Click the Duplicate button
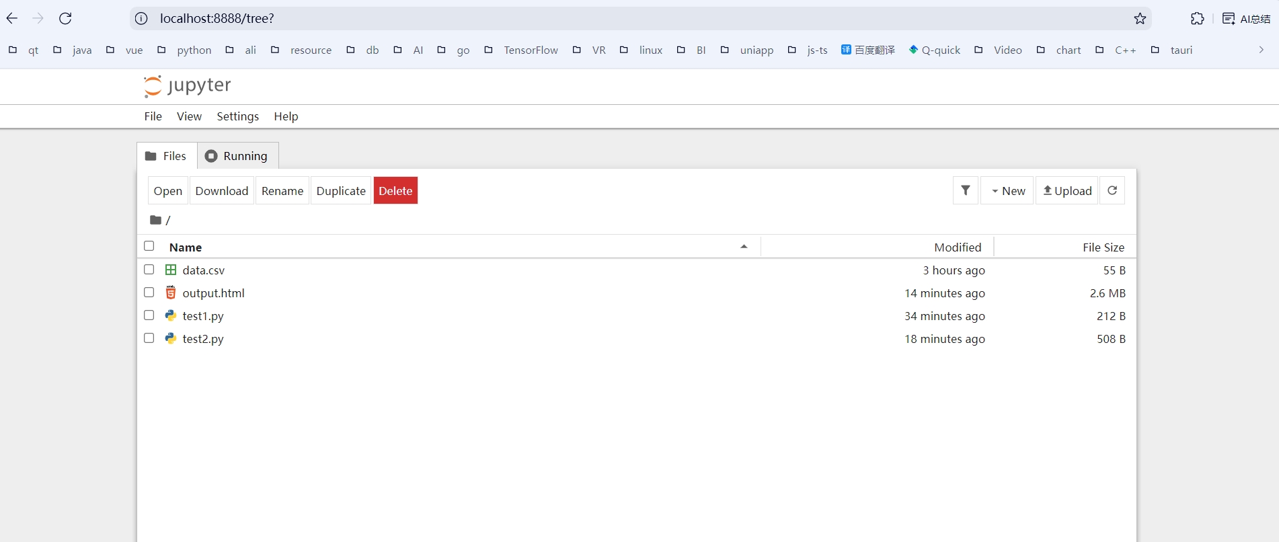Viewport: 1279px width, 542px height. (x=341, y=190)
